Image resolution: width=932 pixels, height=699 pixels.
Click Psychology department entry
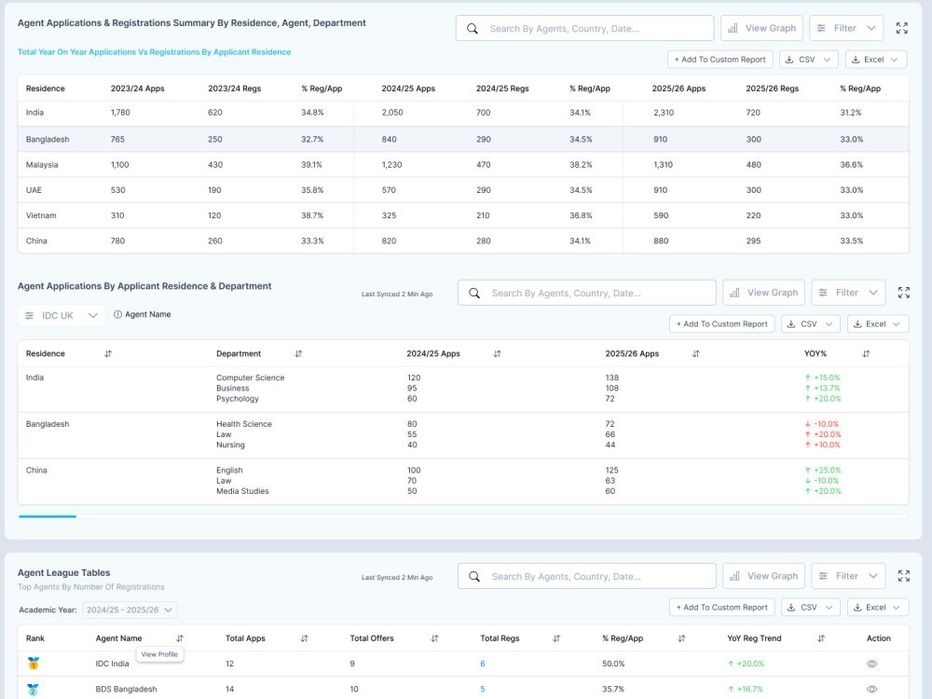click(x=237, y=399)
